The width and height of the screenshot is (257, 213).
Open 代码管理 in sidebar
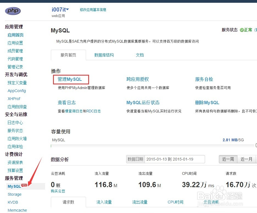[x=15, y=59]
